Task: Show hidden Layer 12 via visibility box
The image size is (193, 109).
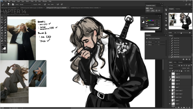Action: click(170, 74)
